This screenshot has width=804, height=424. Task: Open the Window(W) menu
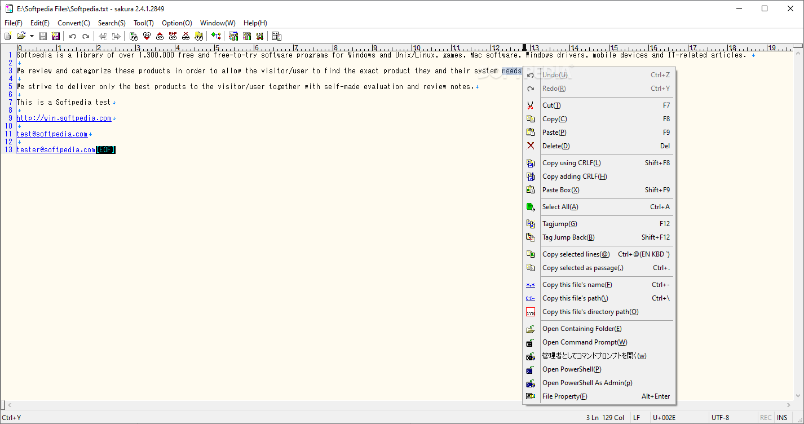coord(218,23)
